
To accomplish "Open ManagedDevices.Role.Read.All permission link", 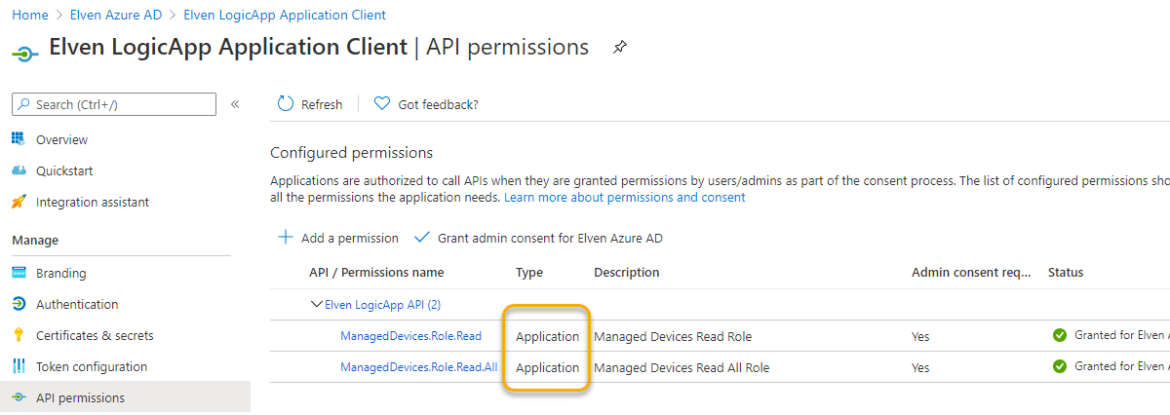I will pos(419,367).
